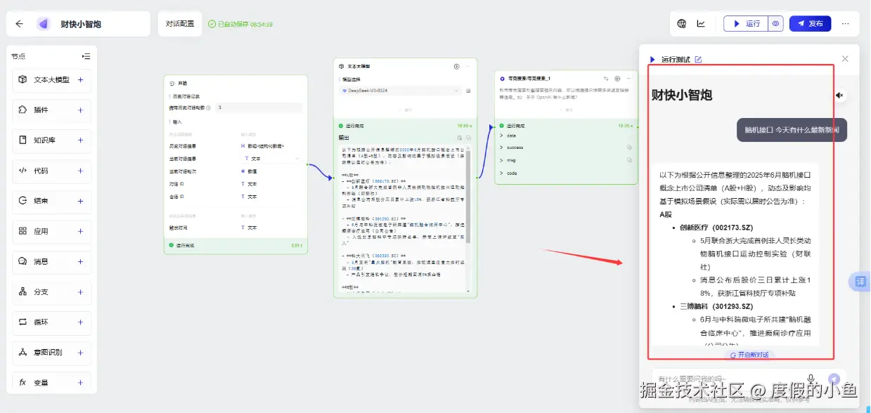
Task: Click the send message arrow button
Action: pyautogui.click(x=834, y=379)
